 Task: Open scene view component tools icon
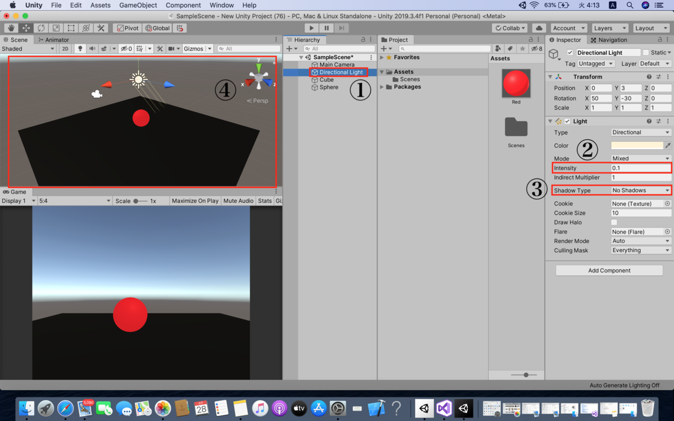160,49
